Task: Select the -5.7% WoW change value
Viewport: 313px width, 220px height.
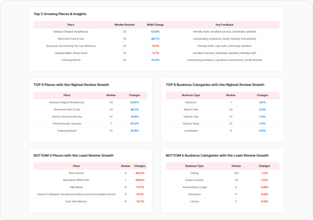Action: (155, 53)
